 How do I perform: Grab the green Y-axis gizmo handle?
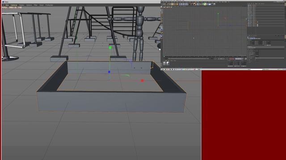pos(110,48)
